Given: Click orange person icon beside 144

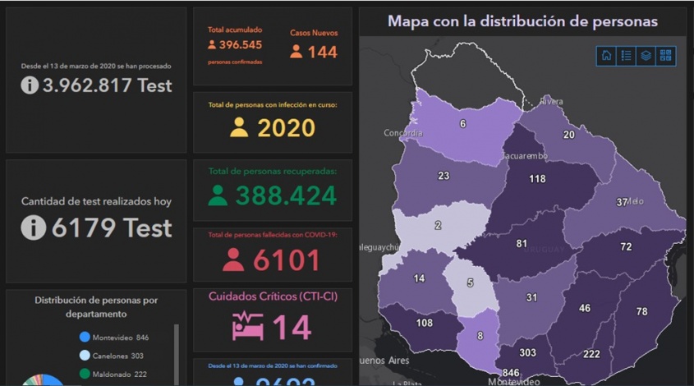Looking at the screenshot, I should point(296,52).
